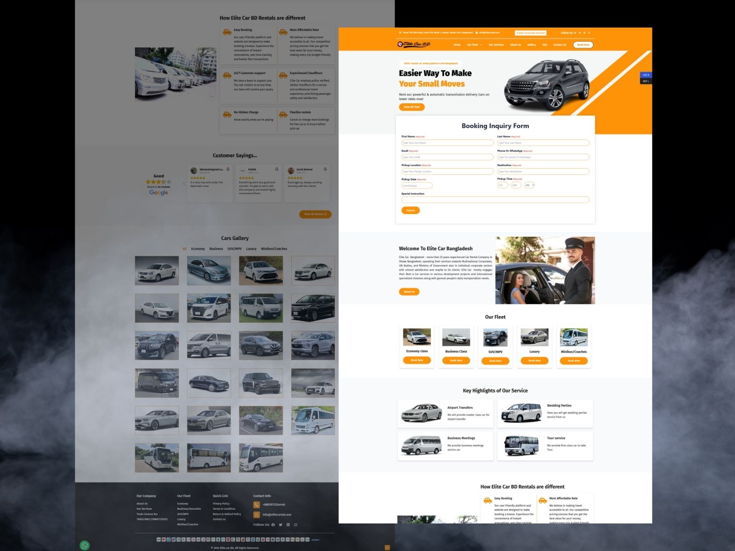Click the orange phone icon in Contact Info
Viewport: 735px width, 551px height.
(x=256, y=505)
